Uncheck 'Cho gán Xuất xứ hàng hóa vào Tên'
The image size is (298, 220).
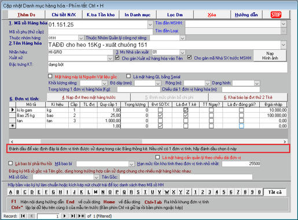(117, 57)
